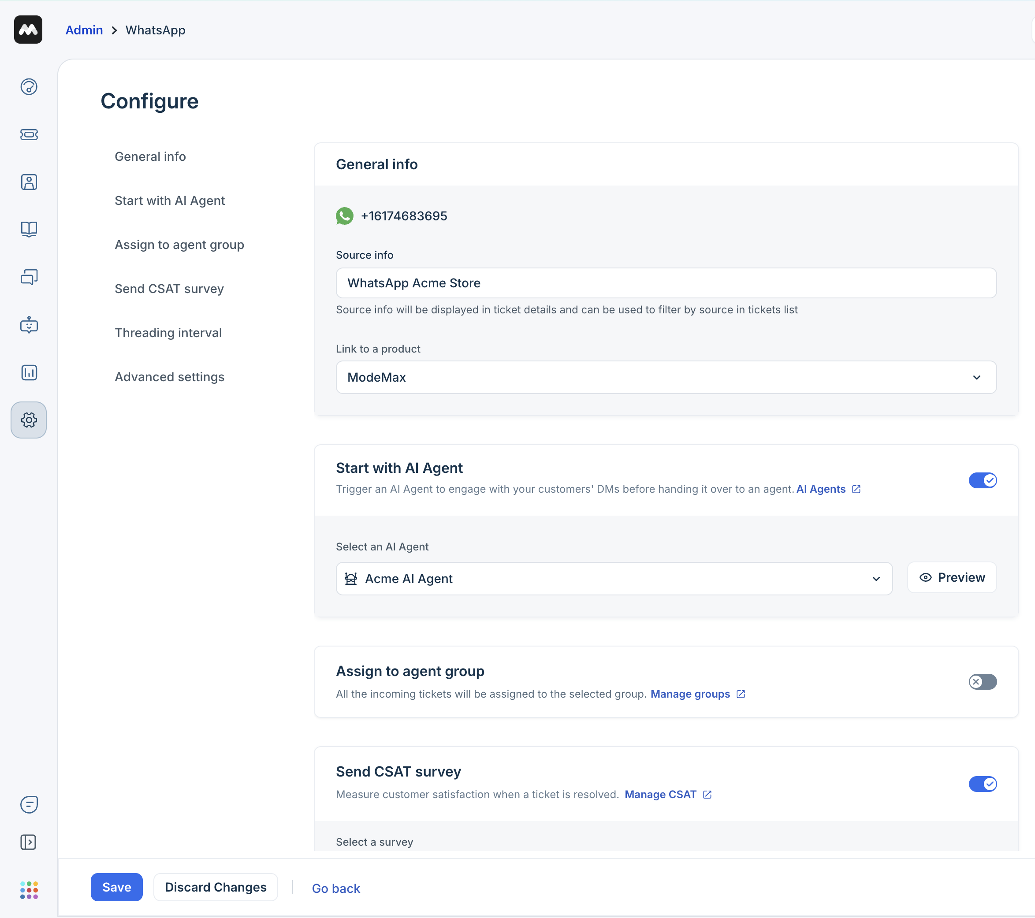Open the analytics reports icon in sidebar

click(29, 373)
